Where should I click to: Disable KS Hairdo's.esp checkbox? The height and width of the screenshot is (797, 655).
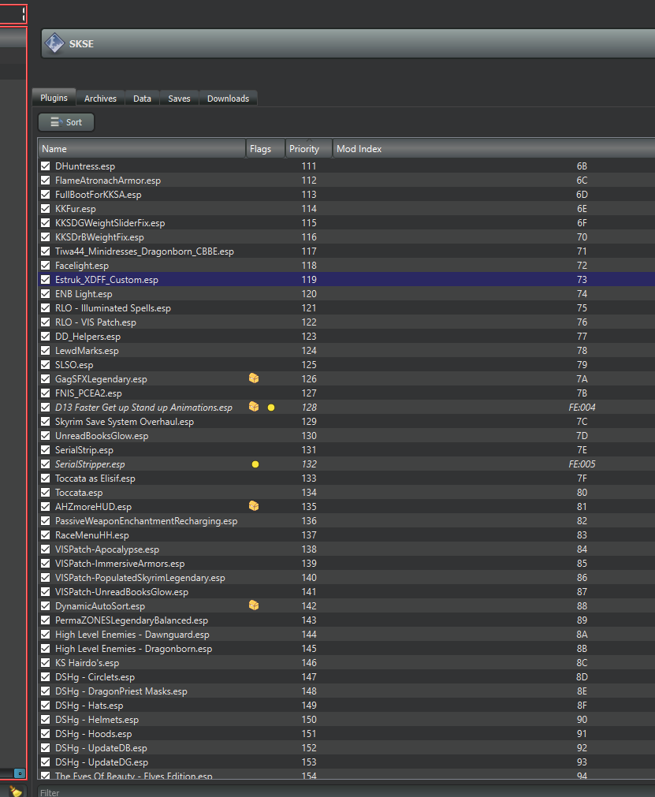45,663
